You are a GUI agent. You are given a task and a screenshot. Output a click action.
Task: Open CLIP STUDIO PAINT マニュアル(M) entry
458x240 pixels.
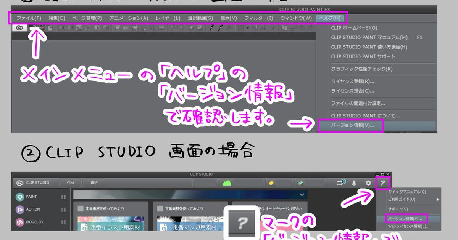pos(376,37)
